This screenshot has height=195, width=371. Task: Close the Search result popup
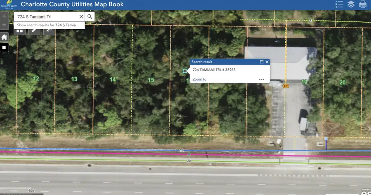[267, 62]
